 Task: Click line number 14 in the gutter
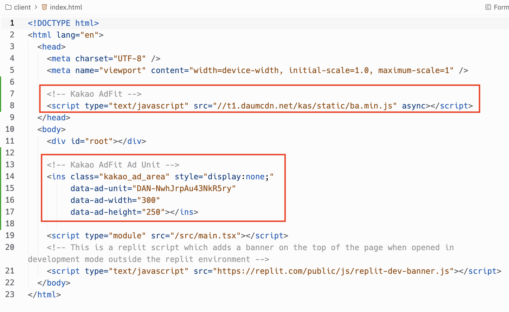(10, 177)
